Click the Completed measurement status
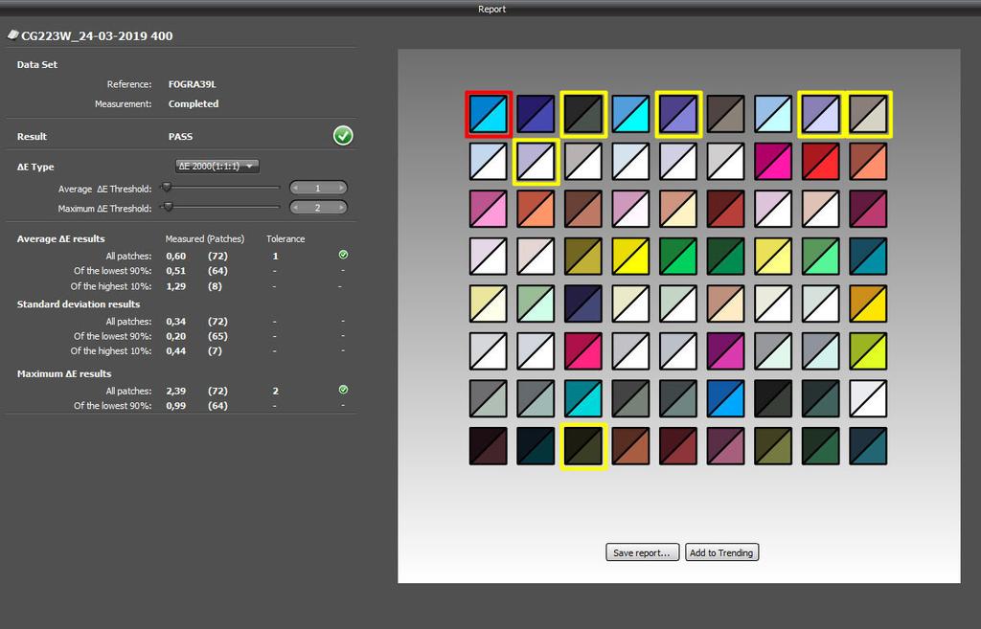Image resolution: width=981 pixels, height=629 pixels. 194,103
